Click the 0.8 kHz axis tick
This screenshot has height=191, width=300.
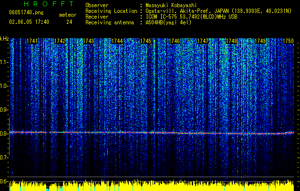pyautogui.click(x=4, y=134)
